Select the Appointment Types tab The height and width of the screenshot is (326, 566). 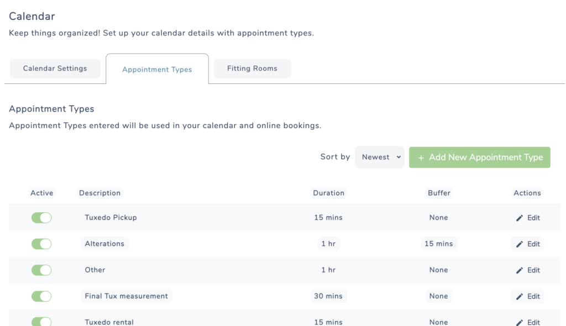157,69
